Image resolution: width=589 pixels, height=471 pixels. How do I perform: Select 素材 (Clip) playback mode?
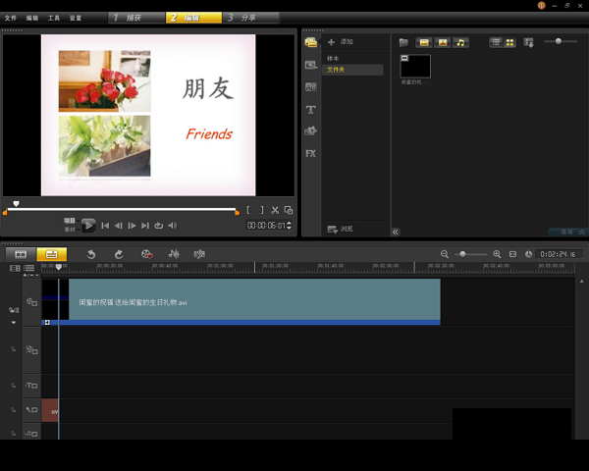tap(70, 229)
